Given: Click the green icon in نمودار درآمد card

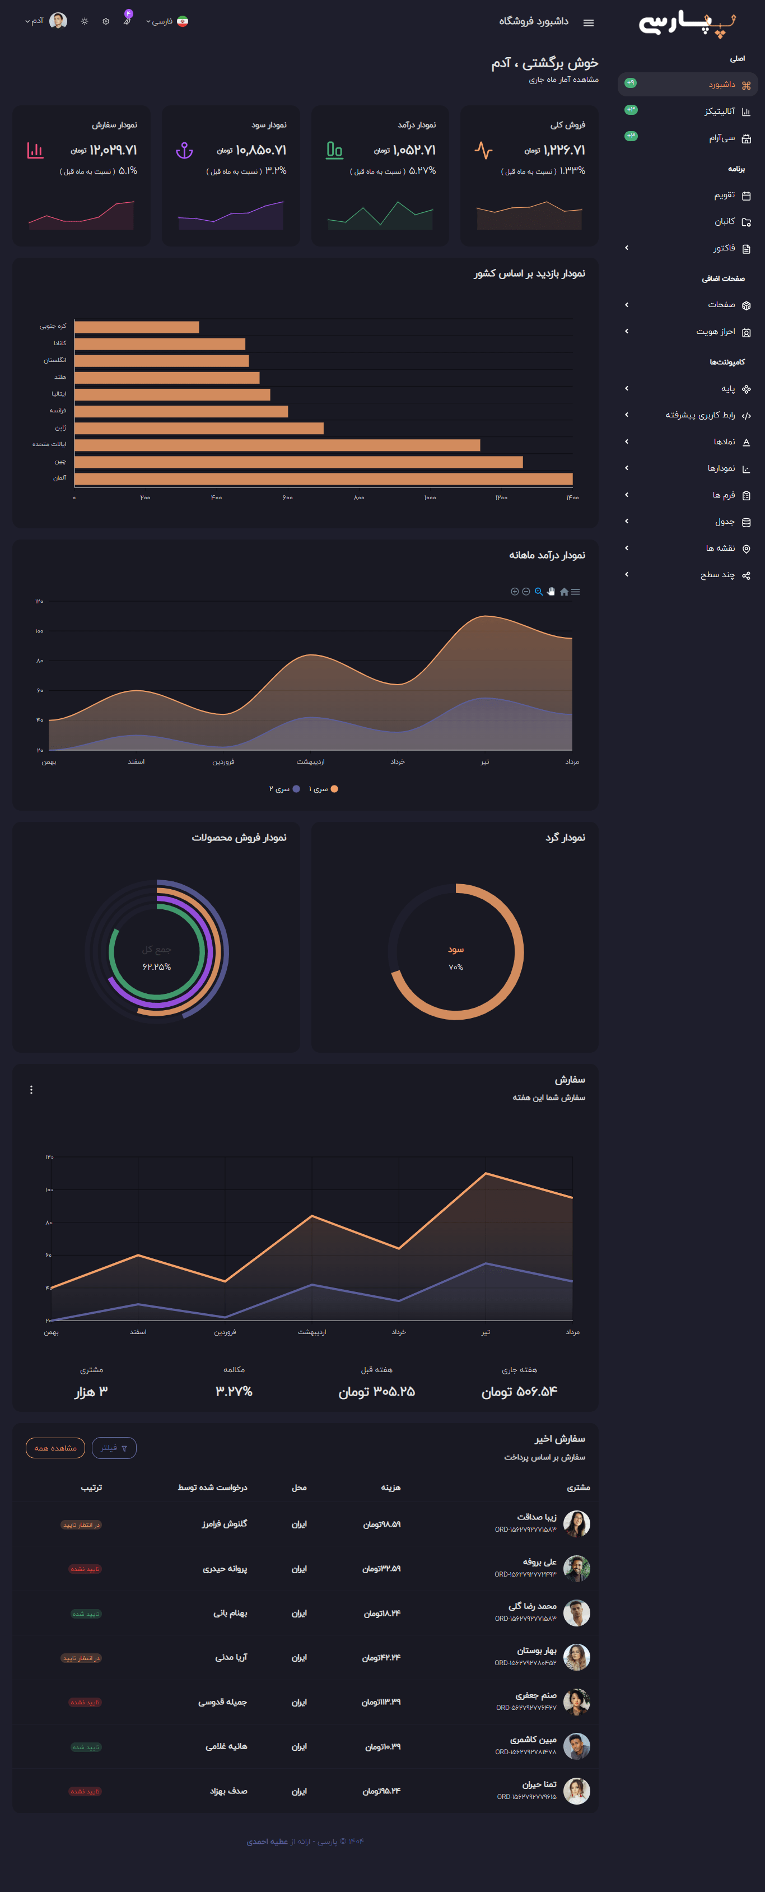Looking at the screenshot, I should click(334, 150).
